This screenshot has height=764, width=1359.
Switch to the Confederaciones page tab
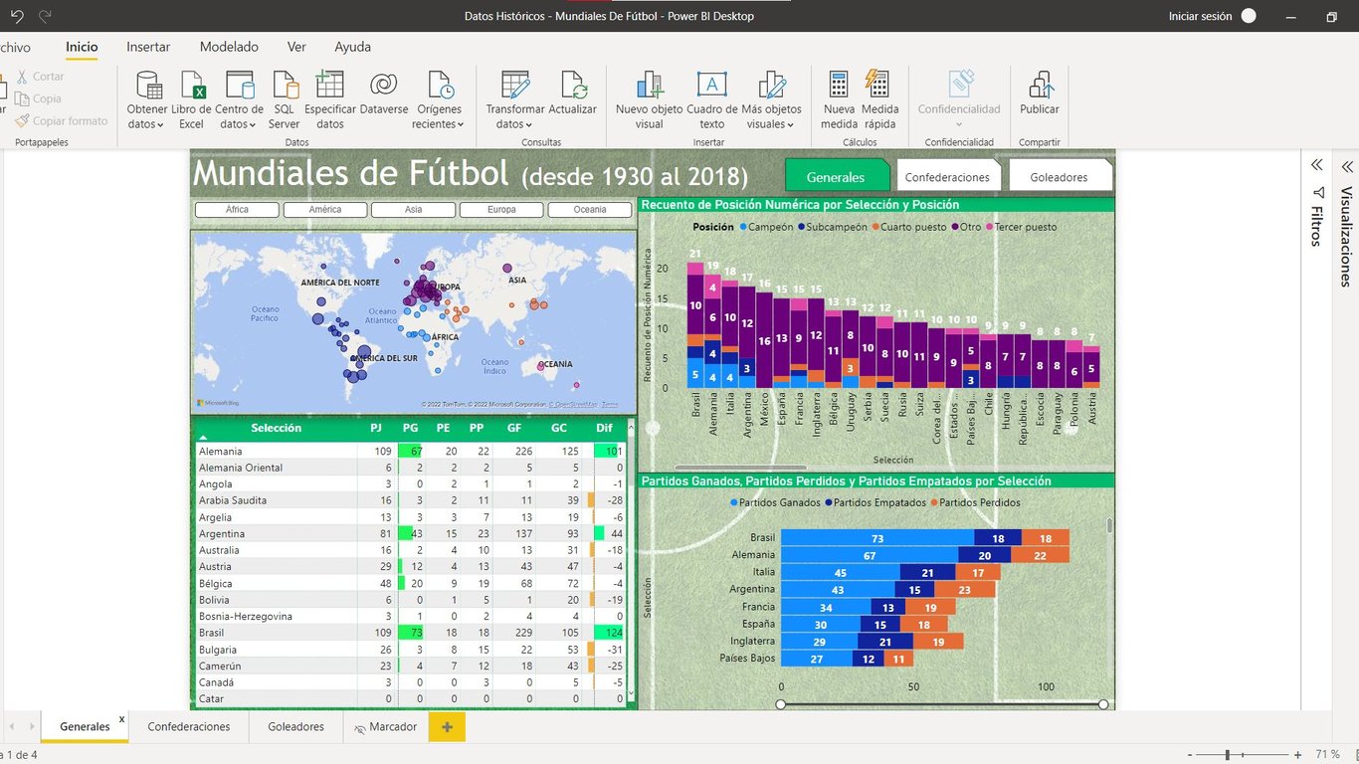tap(189, 727)
